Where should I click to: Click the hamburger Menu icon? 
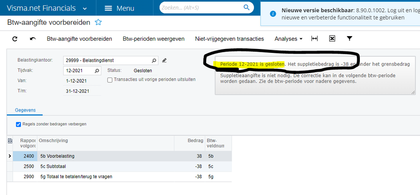click(108, 8)
